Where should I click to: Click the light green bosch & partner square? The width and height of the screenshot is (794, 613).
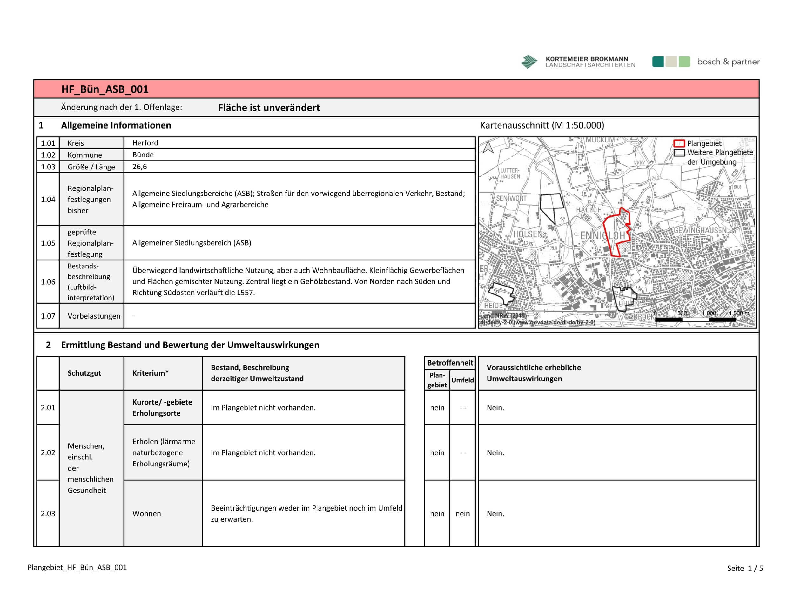(684, 62)
